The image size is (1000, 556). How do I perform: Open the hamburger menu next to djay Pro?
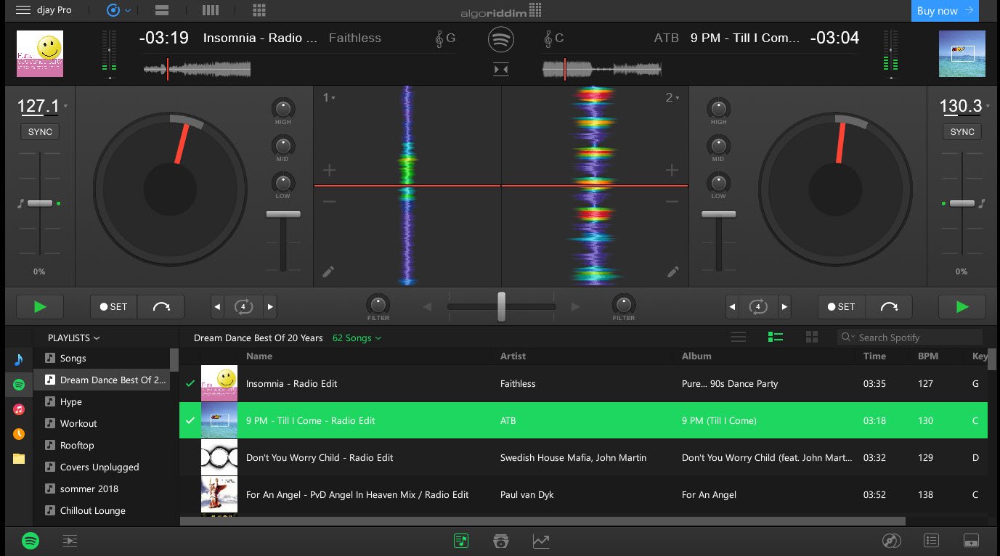click(23, 10)
